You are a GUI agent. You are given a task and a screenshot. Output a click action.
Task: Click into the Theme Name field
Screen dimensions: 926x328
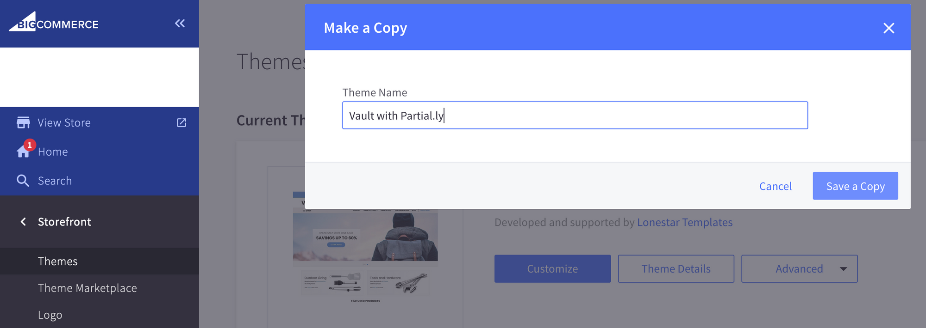(575, 115)
